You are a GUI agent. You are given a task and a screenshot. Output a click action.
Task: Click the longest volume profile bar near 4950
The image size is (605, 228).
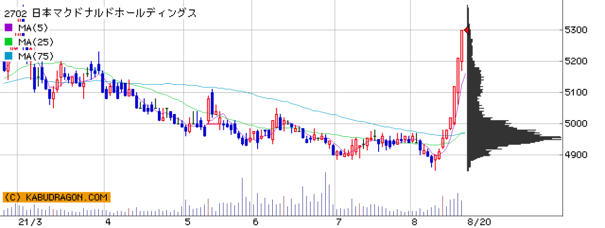pyautogui.click(x=514, y=138)
